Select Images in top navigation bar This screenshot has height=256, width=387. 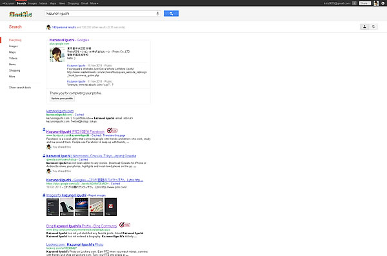point(32,3)
